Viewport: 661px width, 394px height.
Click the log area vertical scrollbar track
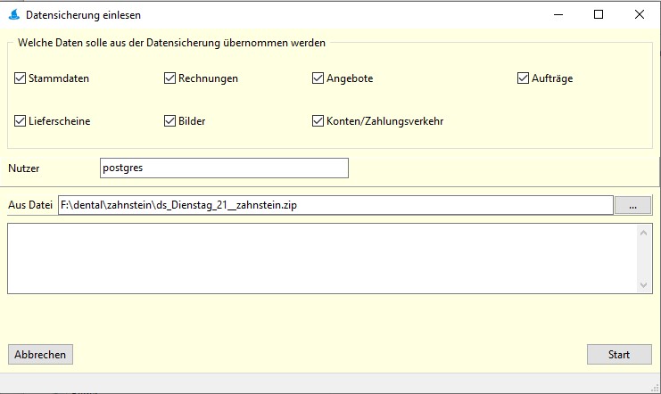644,259
